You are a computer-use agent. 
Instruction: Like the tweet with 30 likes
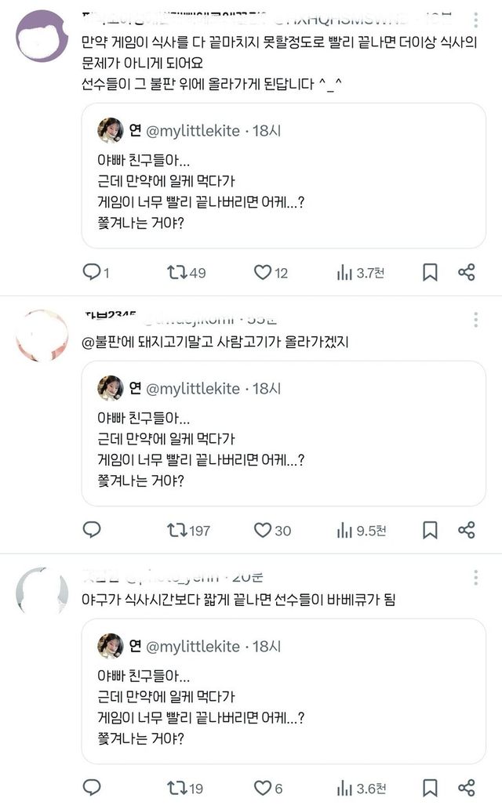click(262, 530)
